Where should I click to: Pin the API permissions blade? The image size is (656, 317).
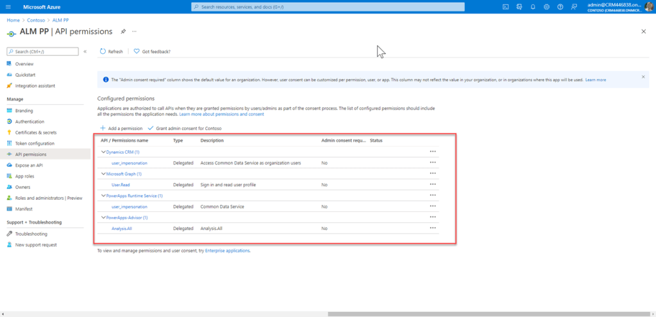[123, 31]
